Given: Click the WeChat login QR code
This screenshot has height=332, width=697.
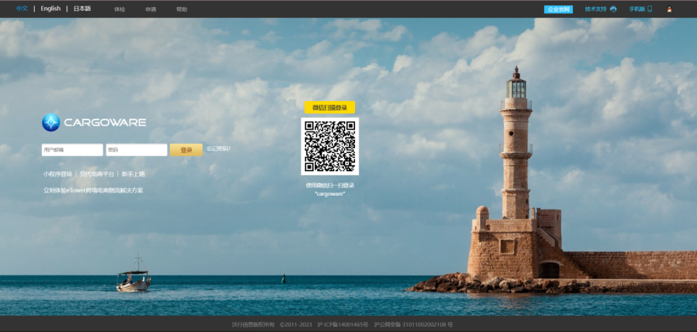Looking at the screenshot, I should 330,146.
